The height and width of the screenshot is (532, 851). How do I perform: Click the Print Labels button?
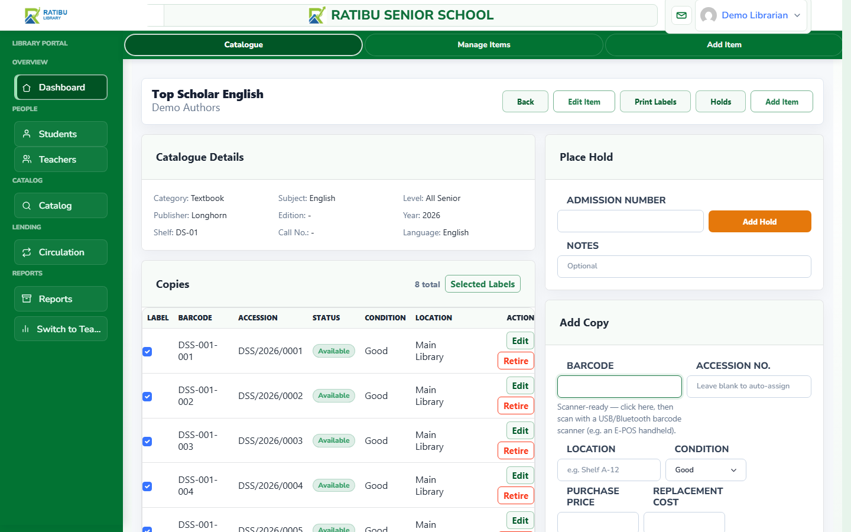(655, 102)
